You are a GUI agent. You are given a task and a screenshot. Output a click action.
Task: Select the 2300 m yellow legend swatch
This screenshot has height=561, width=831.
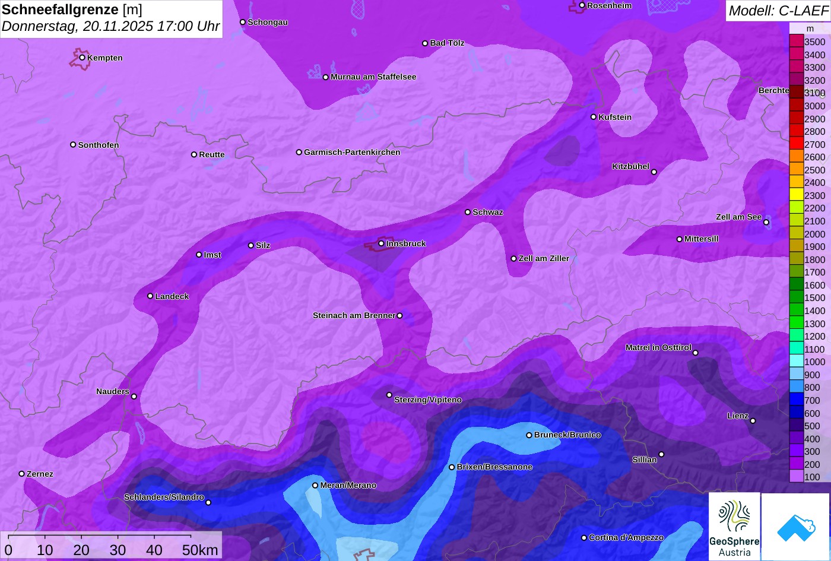(x=796, y=195)
